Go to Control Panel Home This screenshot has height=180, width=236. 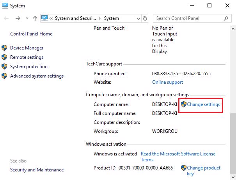31,34
